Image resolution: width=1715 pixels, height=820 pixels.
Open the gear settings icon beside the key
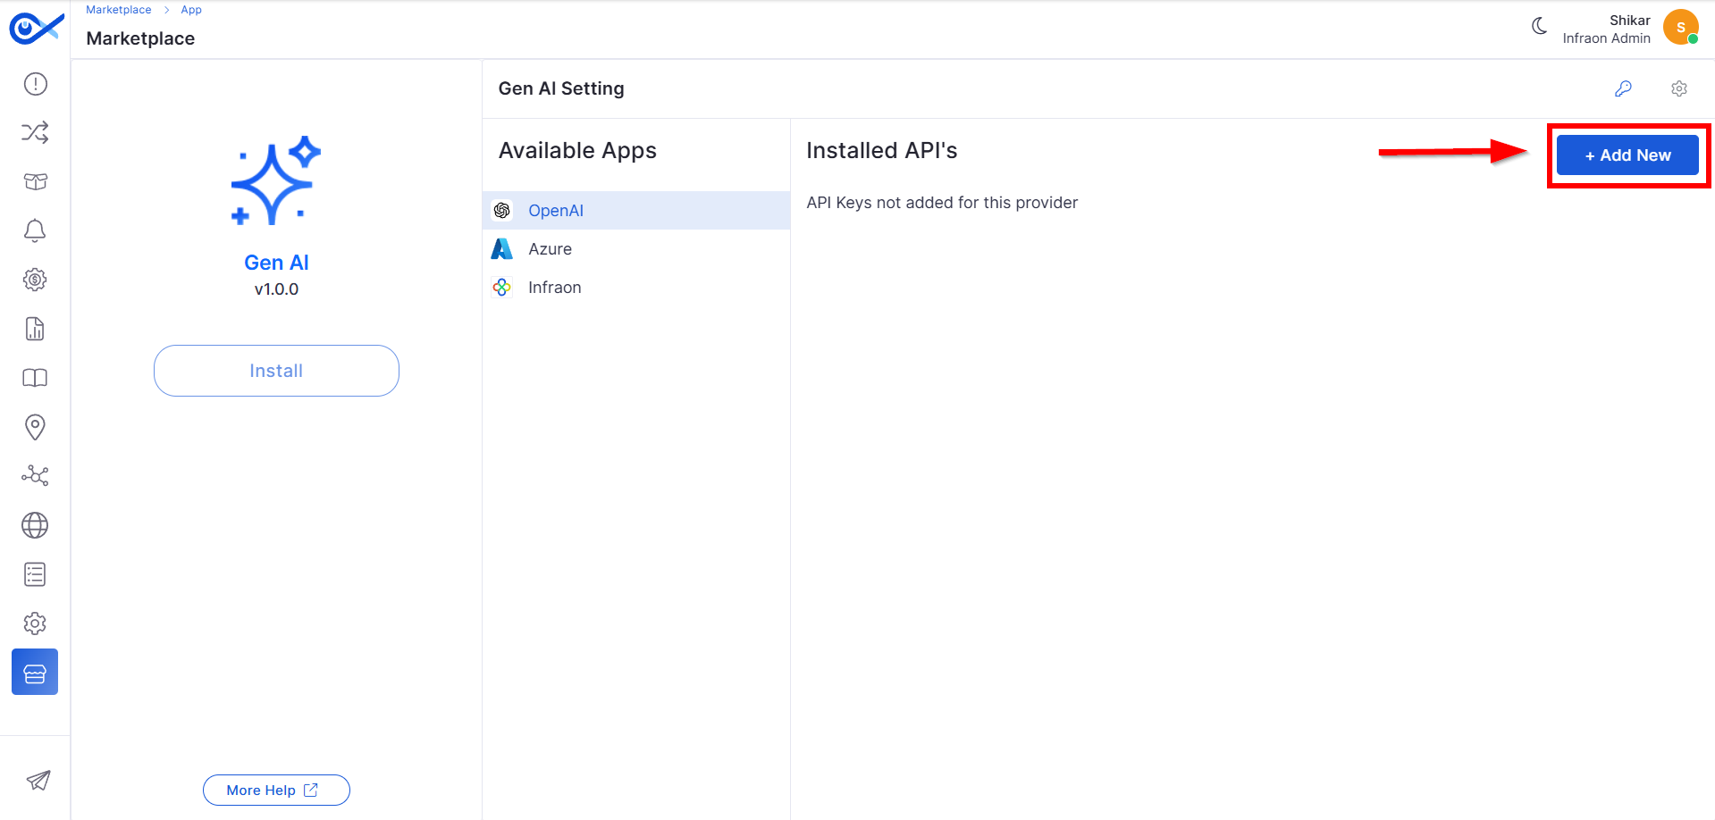(1679, 88)
